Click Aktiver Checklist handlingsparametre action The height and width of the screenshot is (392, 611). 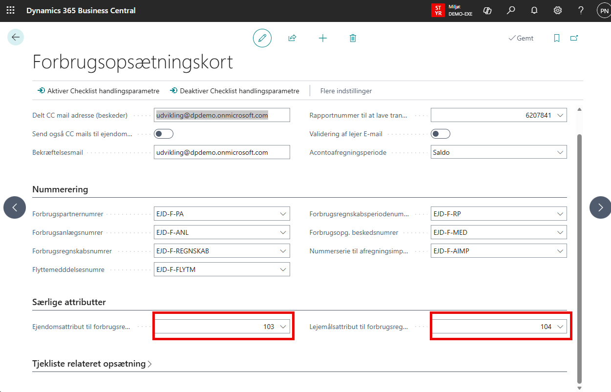[x=98, y=91]
